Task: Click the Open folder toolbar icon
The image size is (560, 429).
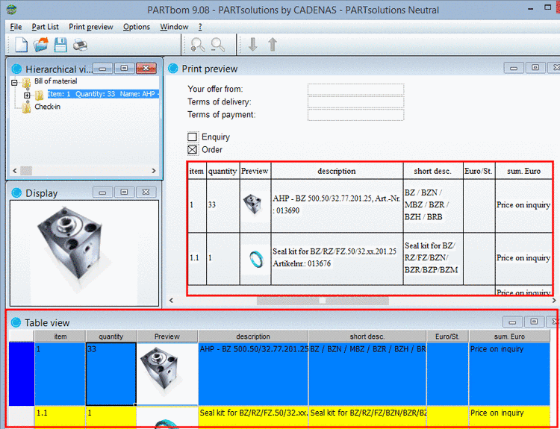Action: [41, 45]
